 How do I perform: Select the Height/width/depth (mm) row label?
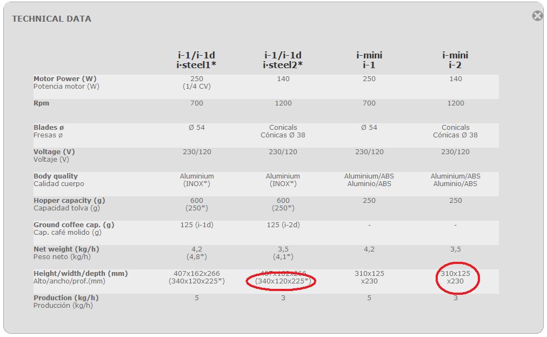[x=81, y=274]
